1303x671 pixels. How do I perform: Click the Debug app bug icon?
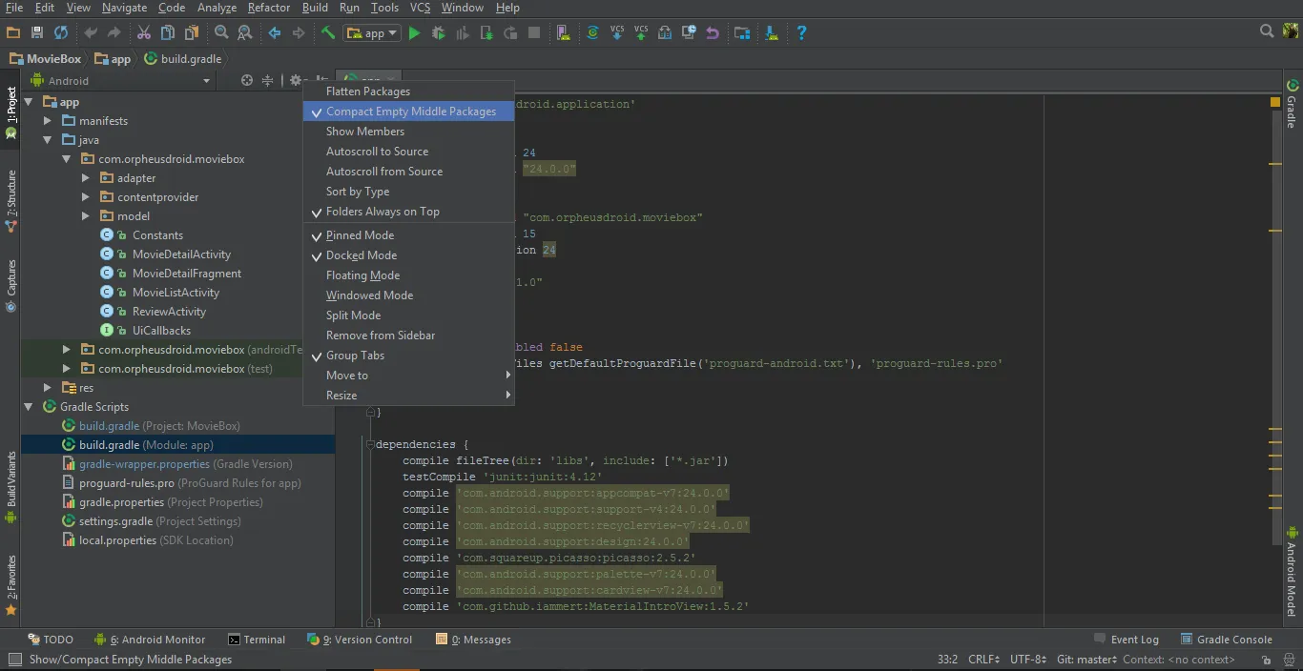click(438, 33)
